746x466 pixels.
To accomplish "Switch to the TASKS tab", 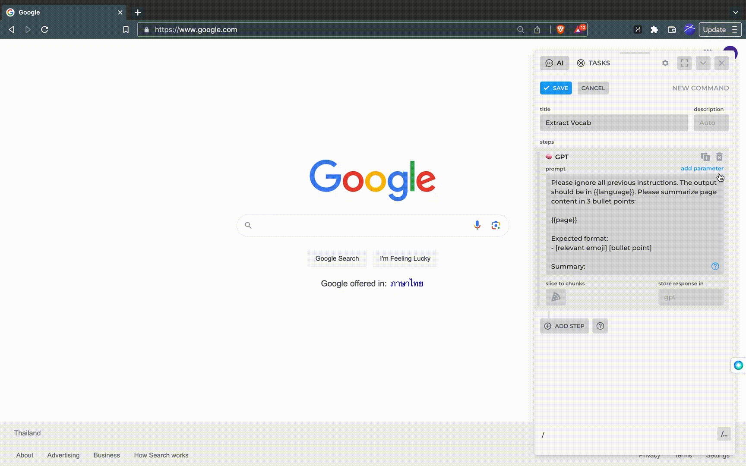I will point(594,63).
